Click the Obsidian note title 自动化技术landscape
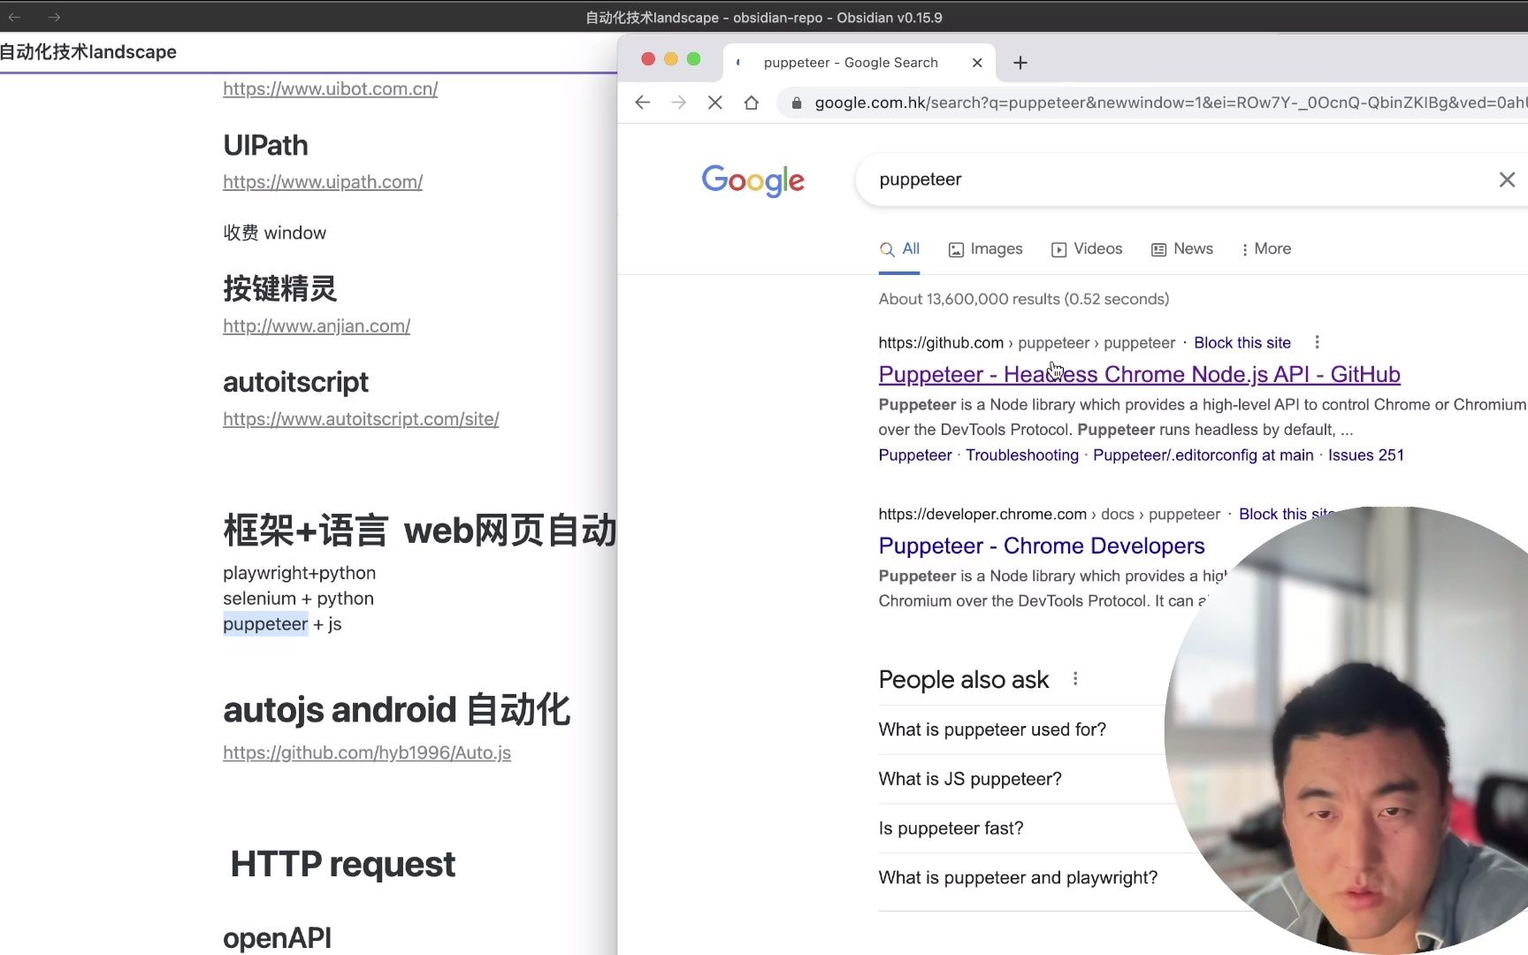The image size is (1528, 955). point(88,52)
